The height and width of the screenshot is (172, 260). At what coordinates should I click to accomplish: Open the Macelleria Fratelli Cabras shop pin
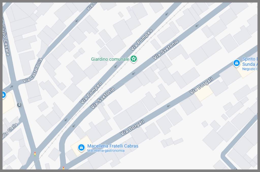(x=81, y=147)
